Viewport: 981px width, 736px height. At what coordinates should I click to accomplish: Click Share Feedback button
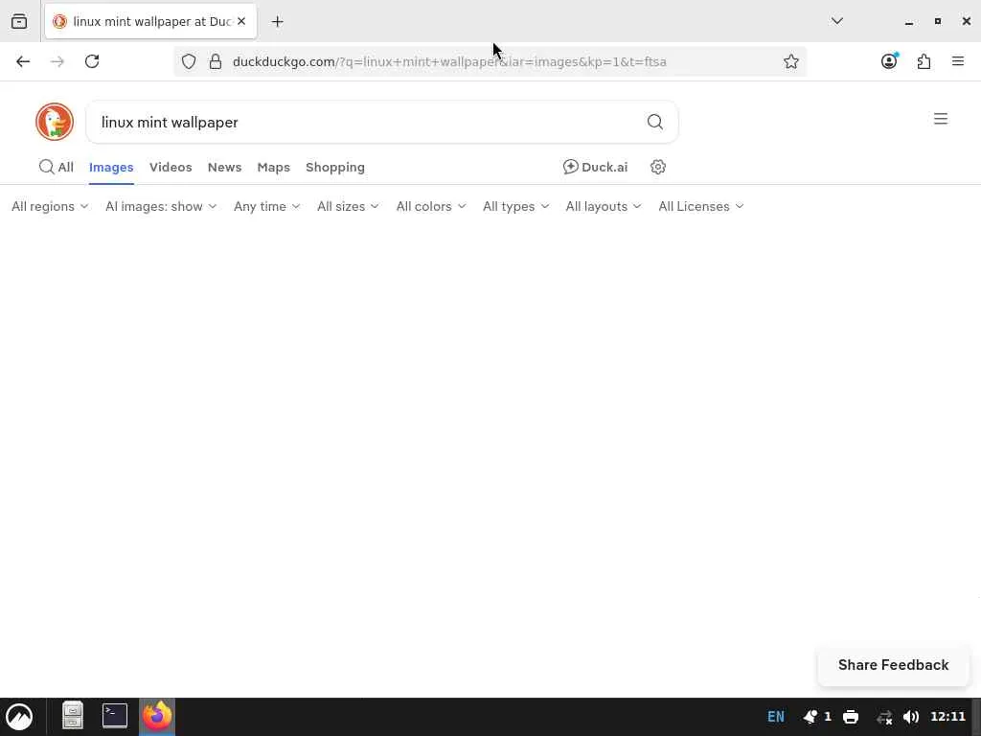(x=894, y=665)
